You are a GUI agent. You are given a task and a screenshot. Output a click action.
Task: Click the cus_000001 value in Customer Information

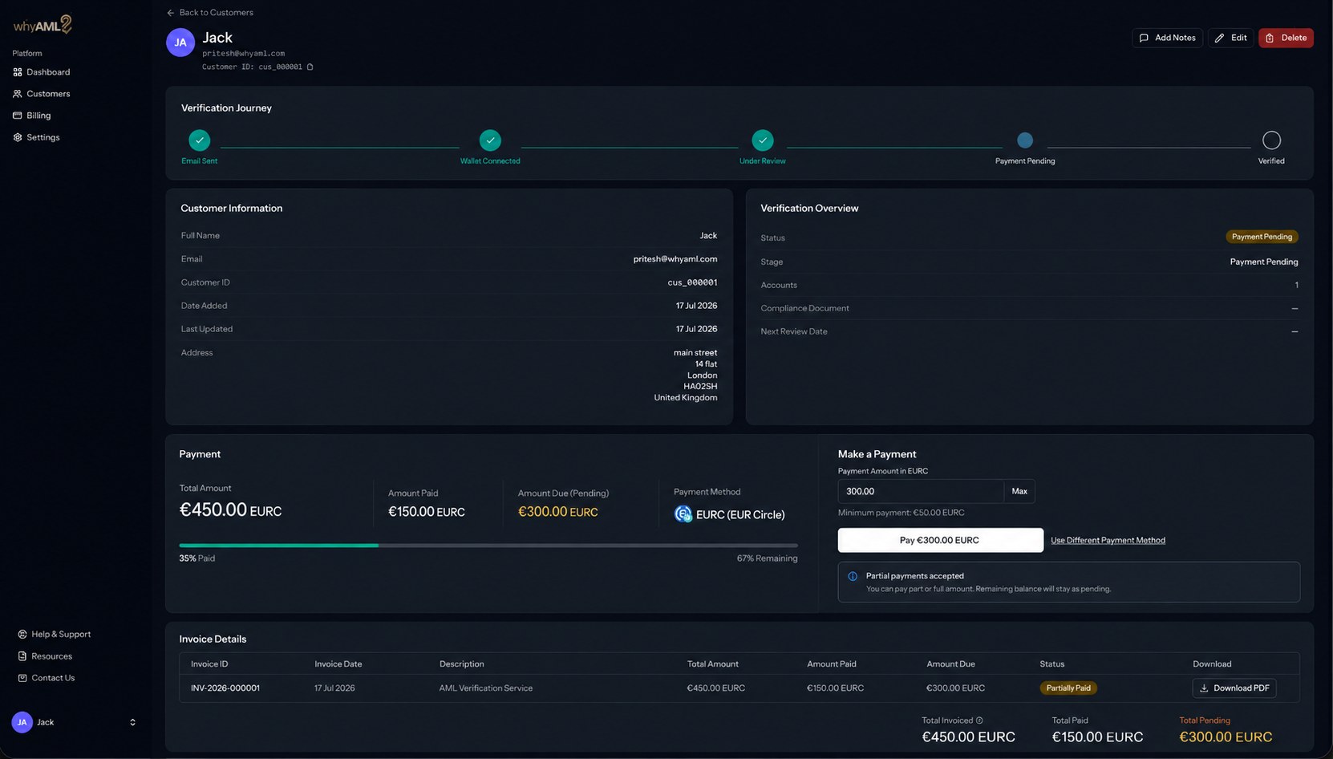click(692, 282)
